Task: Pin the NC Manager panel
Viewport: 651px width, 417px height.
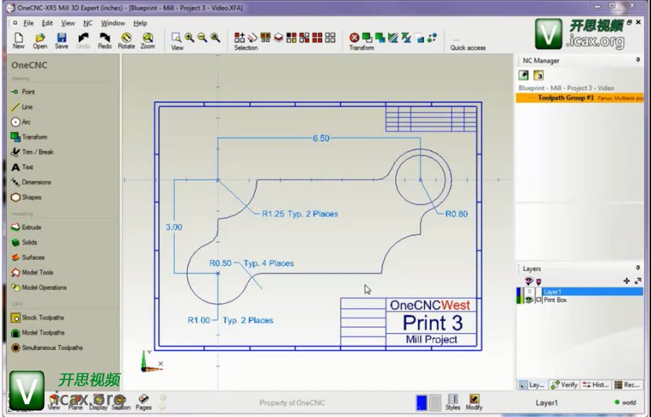Action: click(x=637, y=61)
